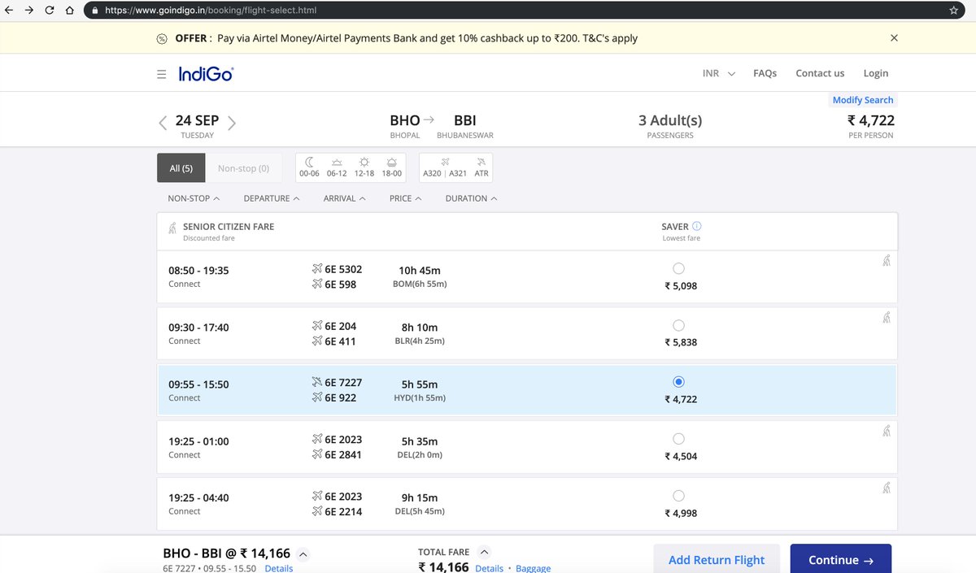Open the FAQs page
Screen dimensions: 976x573
765,73
